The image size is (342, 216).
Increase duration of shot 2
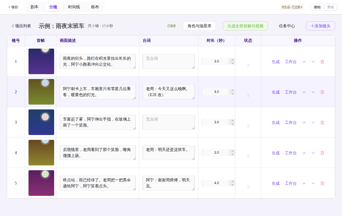point(233,90)
